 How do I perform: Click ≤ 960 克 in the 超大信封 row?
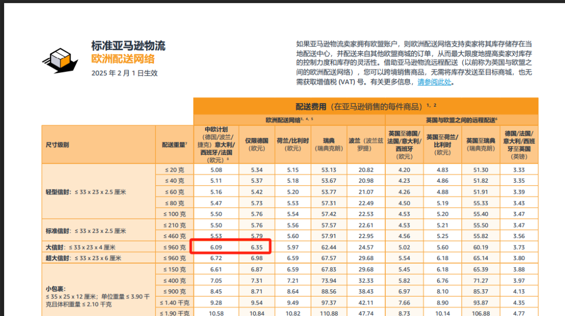(x=174, y=258)
